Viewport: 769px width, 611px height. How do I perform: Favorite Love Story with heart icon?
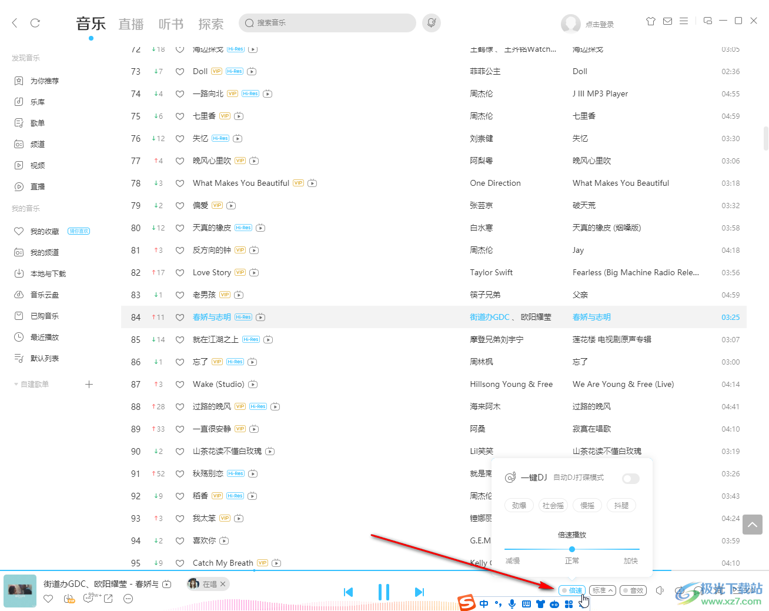click(x=180, y=273)
